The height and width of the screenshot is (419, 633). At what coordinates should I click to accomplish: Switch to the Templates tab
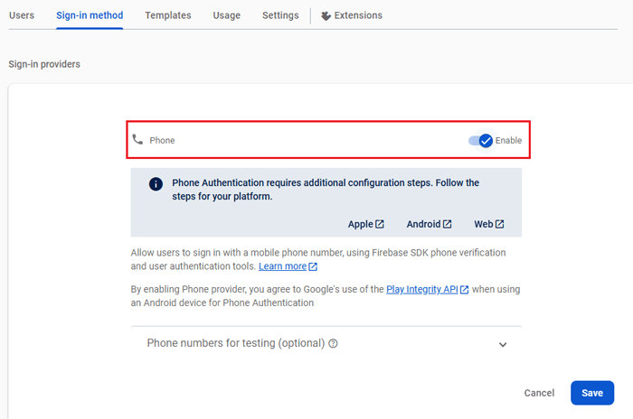pyautogui.click(x=168, y=15)
